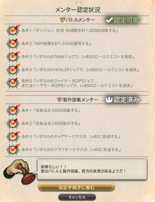
Task: Click the check emblem for collecting 300 collectables
Action: 13,110
